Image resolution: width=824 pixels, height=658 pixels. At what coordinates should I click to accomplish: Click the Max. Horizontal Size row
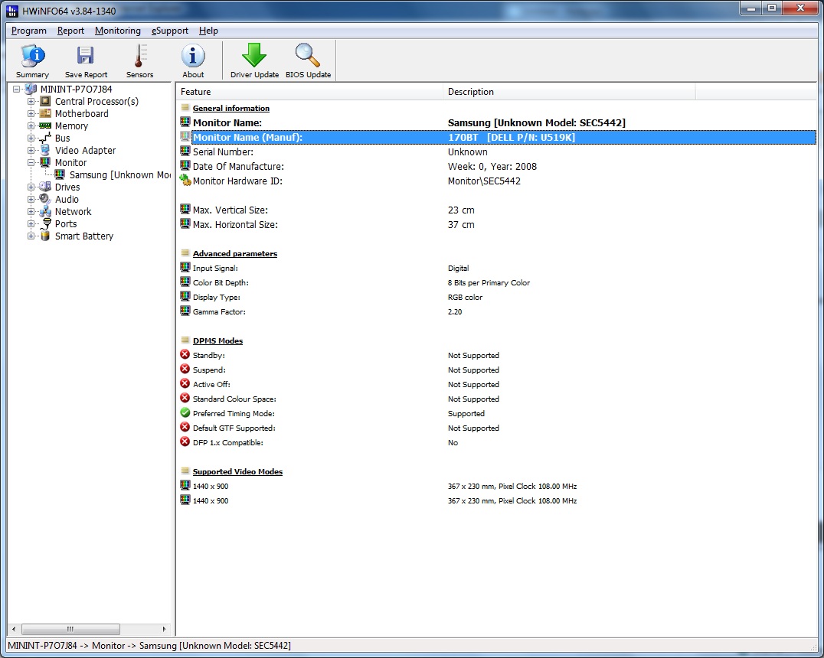coord(497,225)
